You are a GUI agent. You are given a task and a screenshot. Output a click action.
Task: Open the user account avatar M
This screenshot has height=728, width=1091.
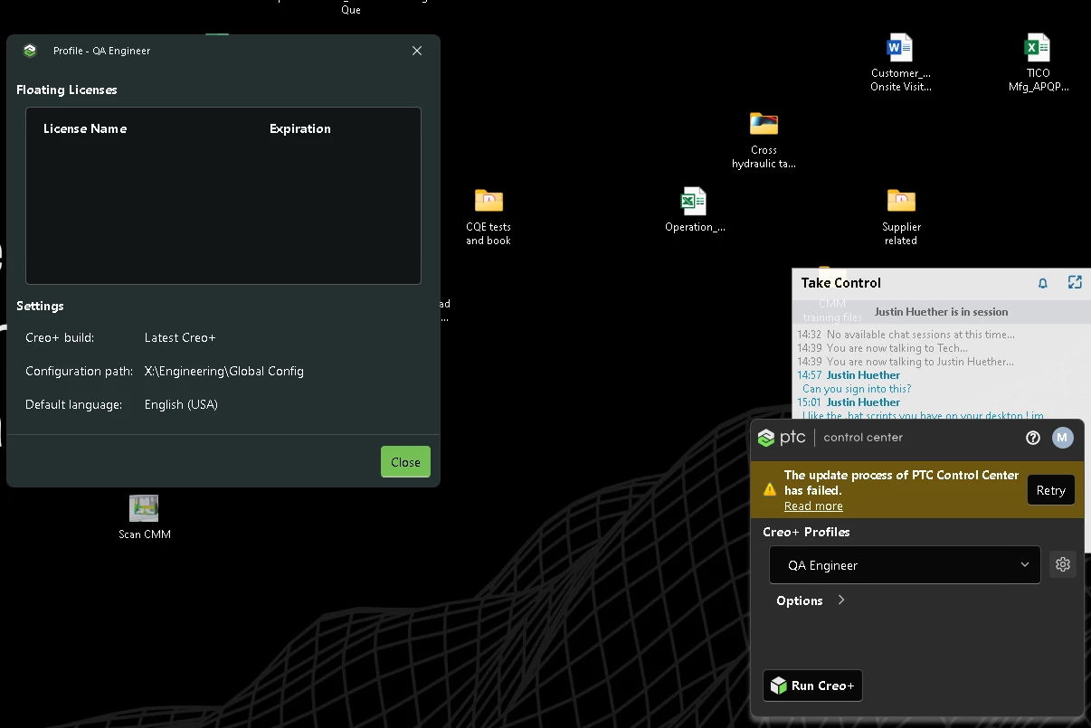coord(1063,438)
